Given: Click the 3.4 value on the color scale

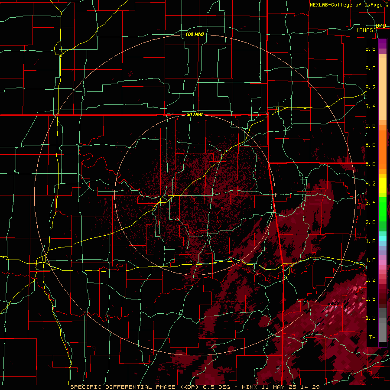Looking at the screenshot, I should click(370, 203).
